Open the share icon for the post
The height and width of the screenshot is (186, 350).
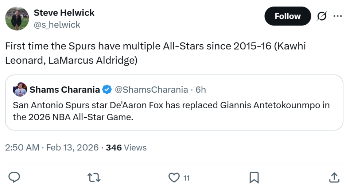pos(334,177)
